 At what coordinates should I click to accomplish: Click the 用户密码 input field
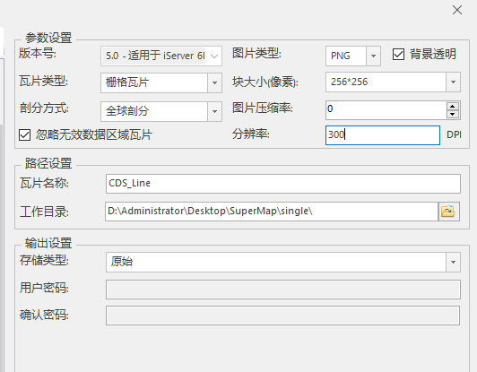tap(283, 290)
